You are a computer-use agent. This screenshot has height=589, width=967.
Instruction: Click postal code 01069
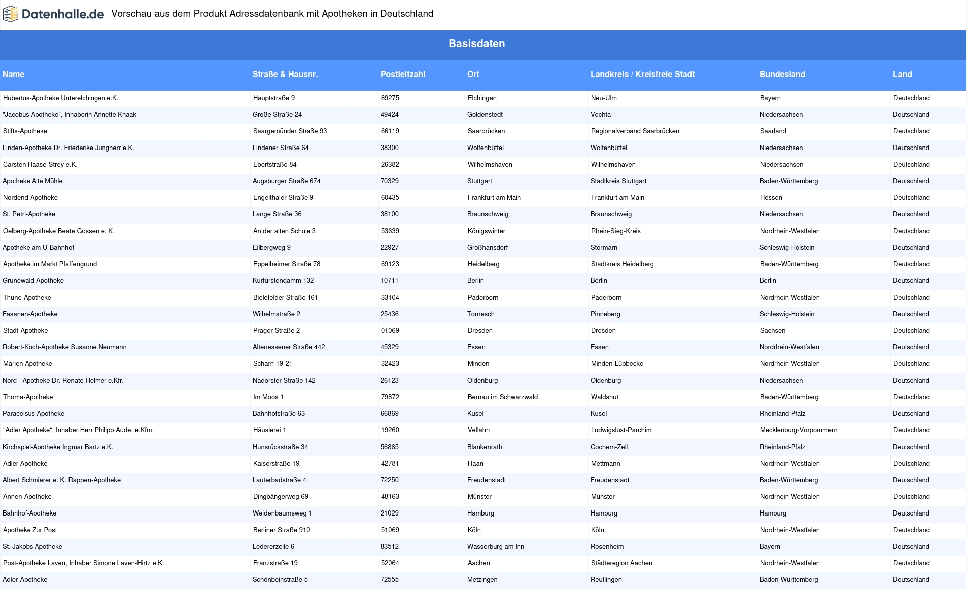pos(390,331)
